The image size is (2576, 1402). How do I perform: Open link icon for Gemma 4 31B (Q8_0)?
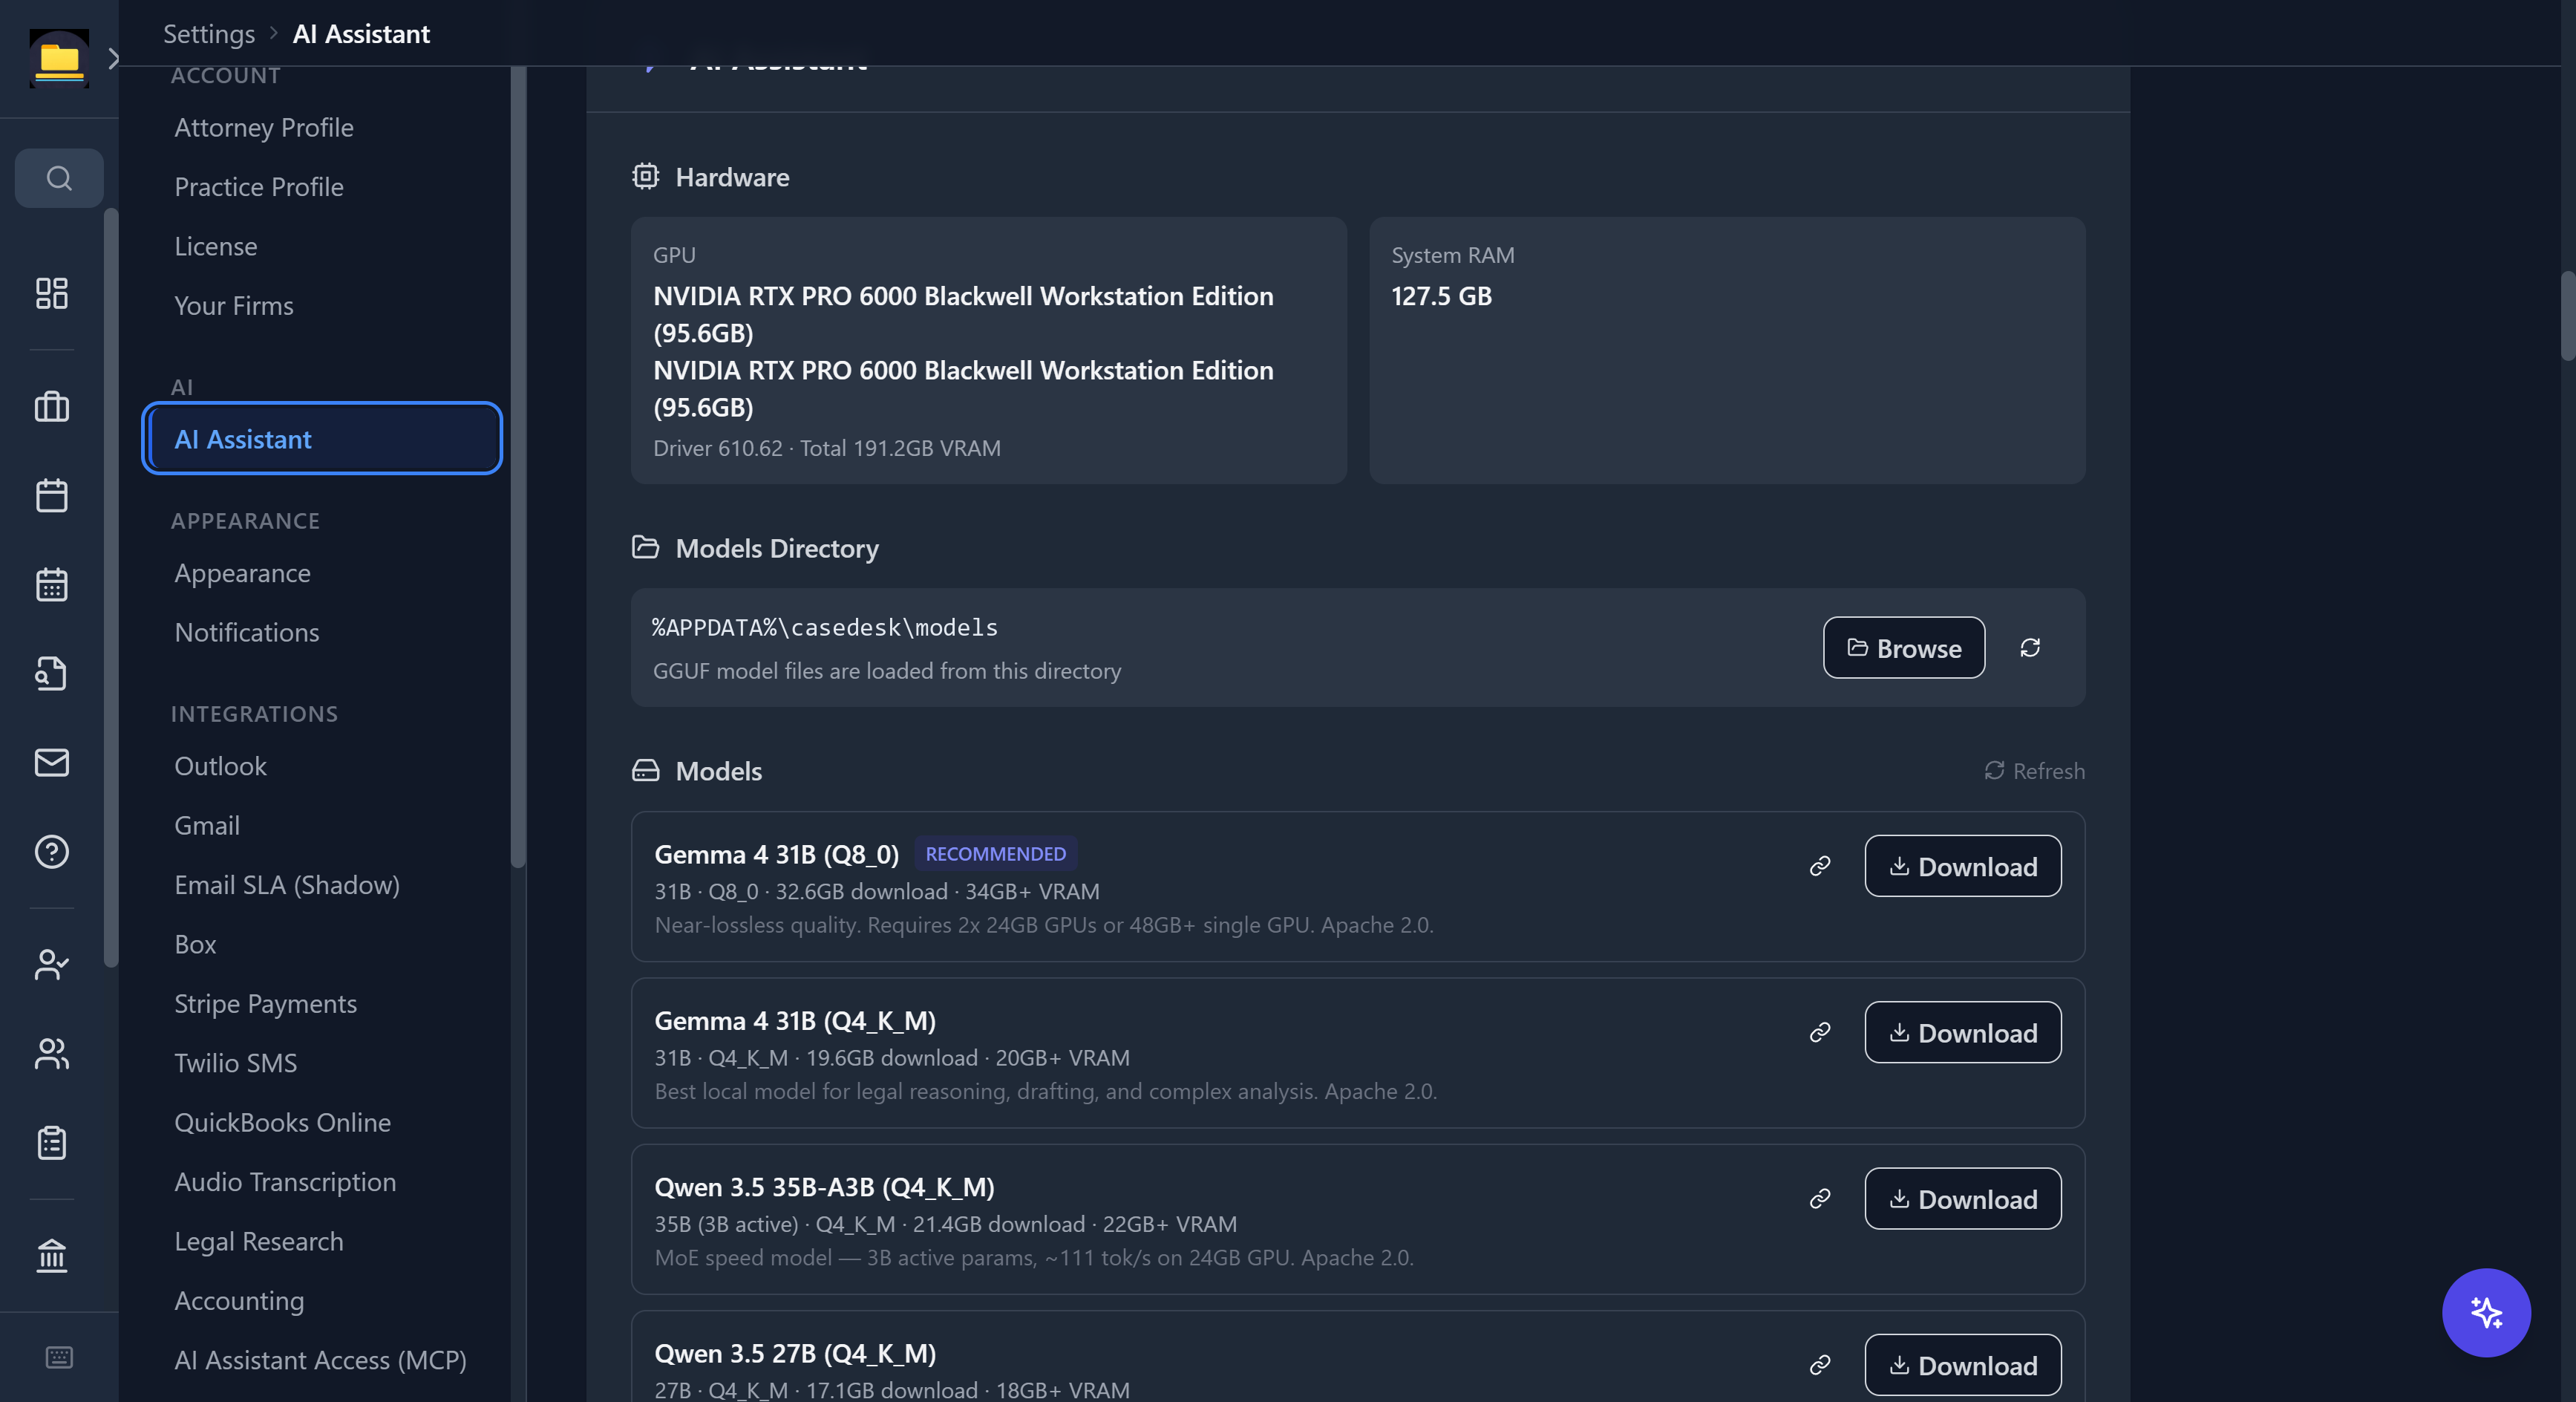coord(1820,866)
